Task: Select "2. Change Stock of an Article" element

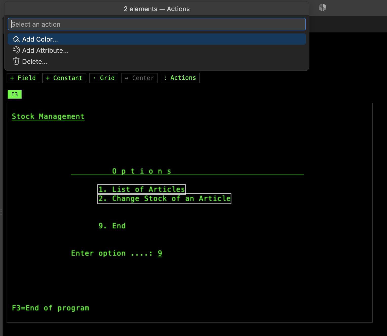Action: tap(164, 199)
